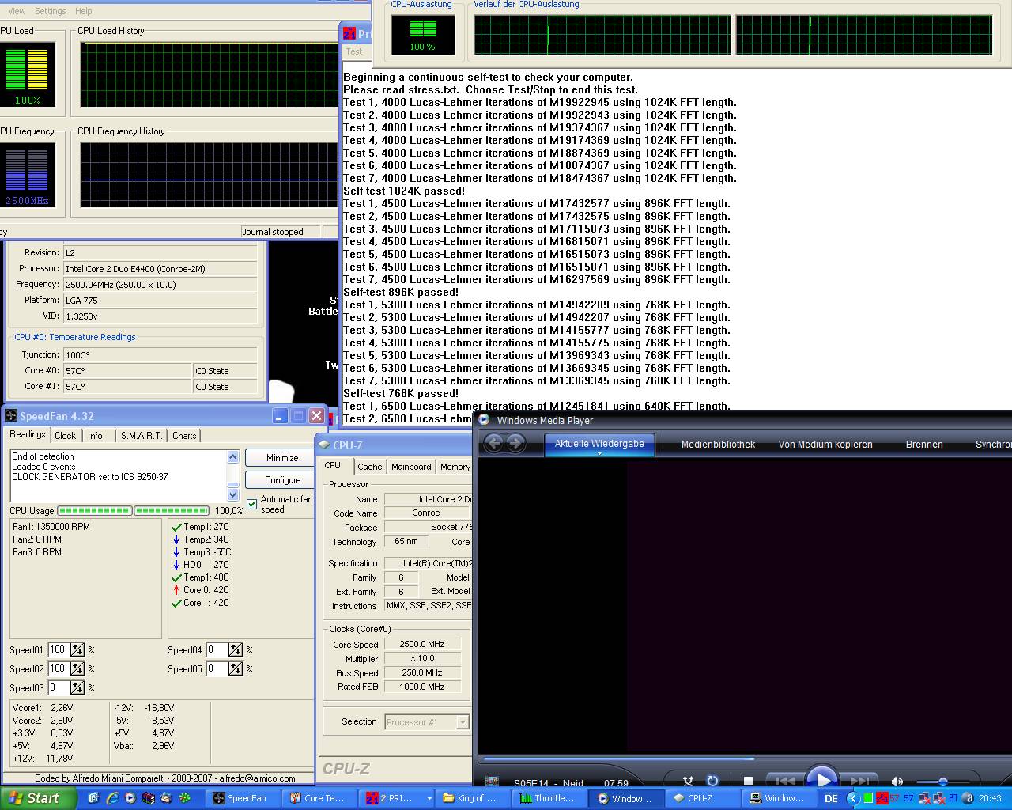Click the SpeedFan log scroll up arrow

click(x=232, y=457)
